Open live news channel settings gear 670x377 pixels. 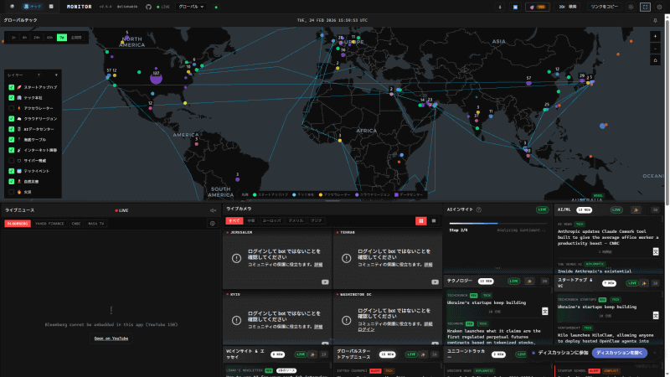click(213, 224)
